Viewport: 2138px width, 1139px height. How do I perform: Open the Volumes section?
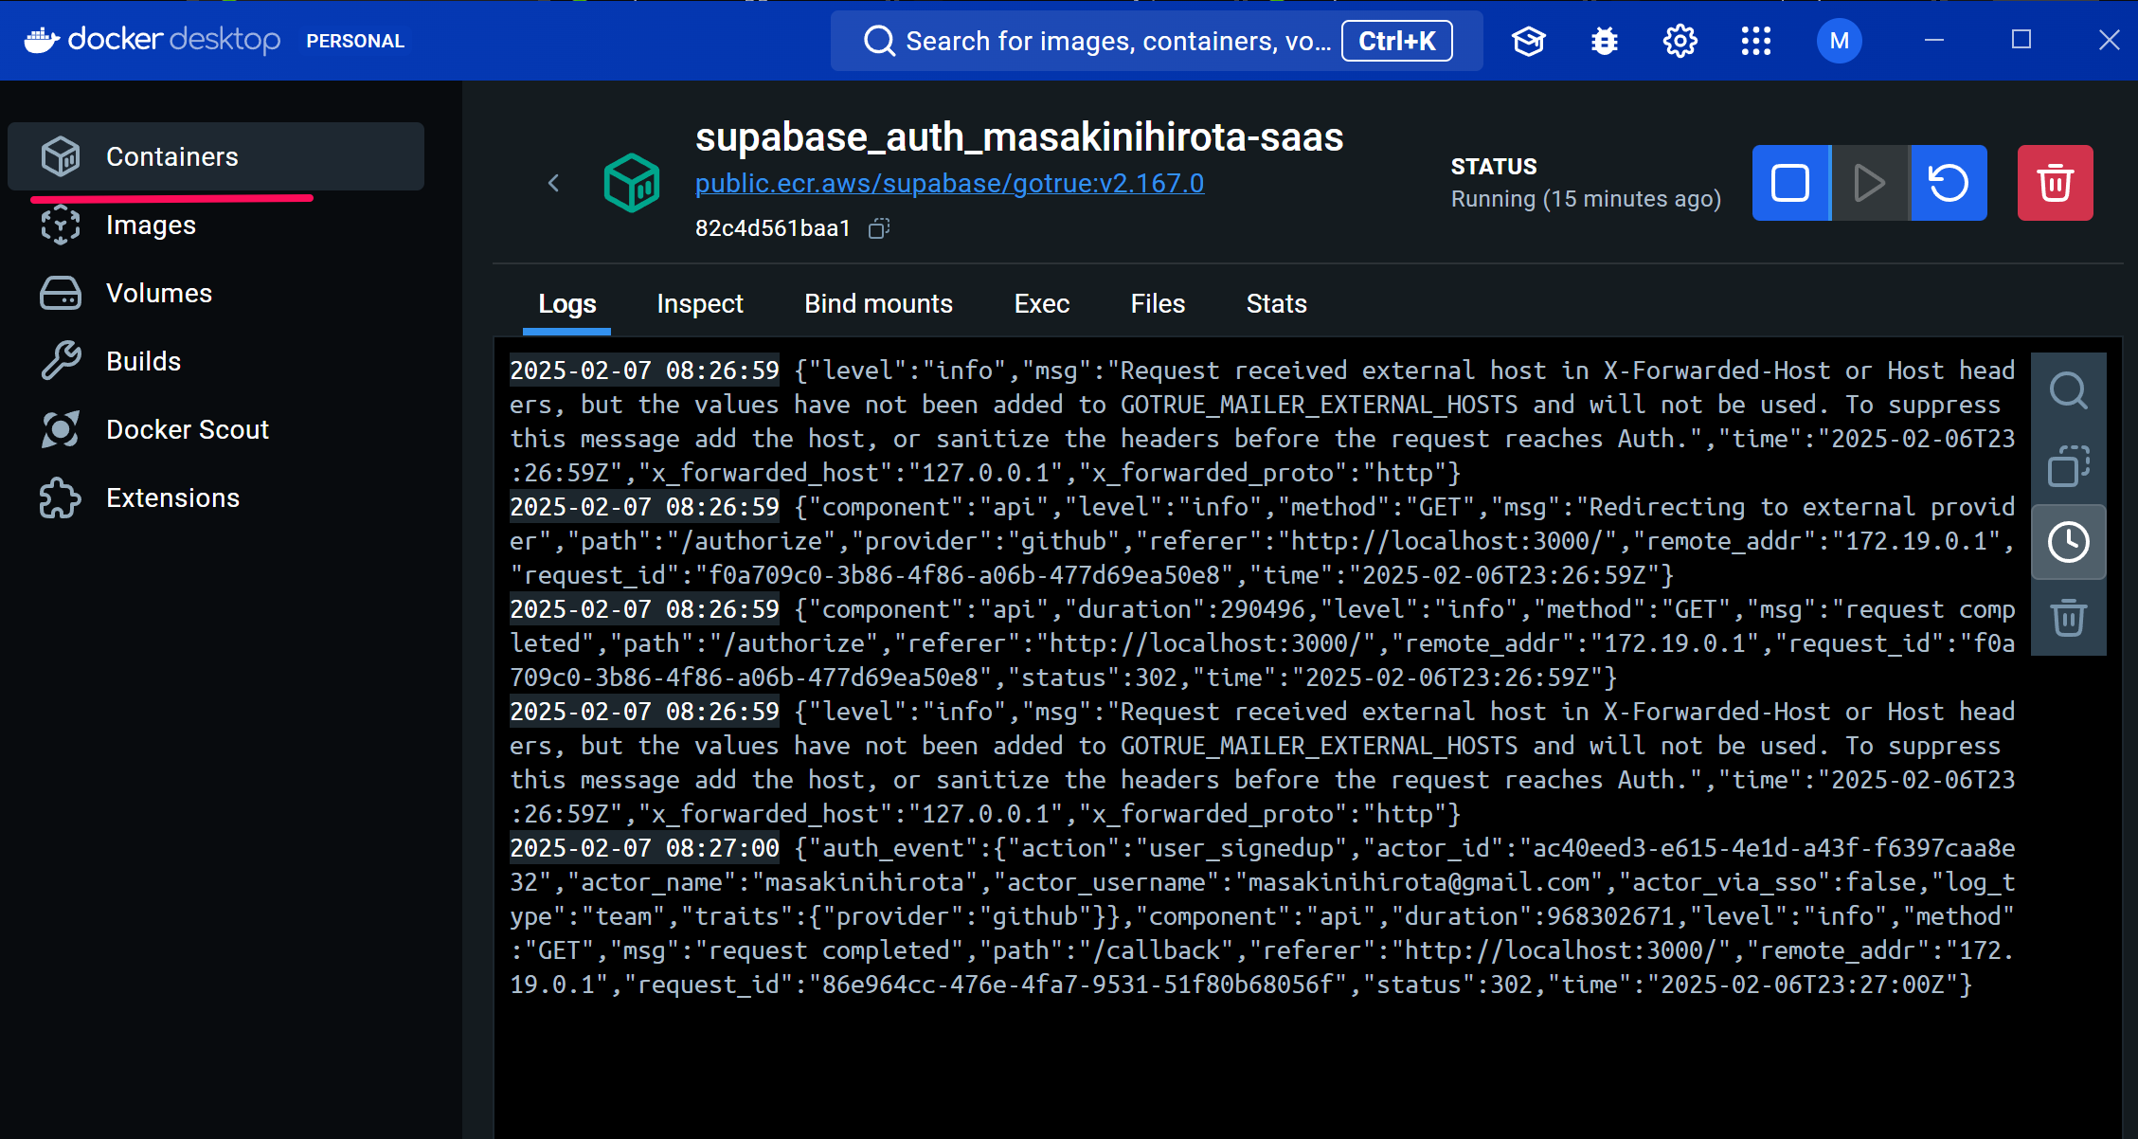(x=157, y=293)
